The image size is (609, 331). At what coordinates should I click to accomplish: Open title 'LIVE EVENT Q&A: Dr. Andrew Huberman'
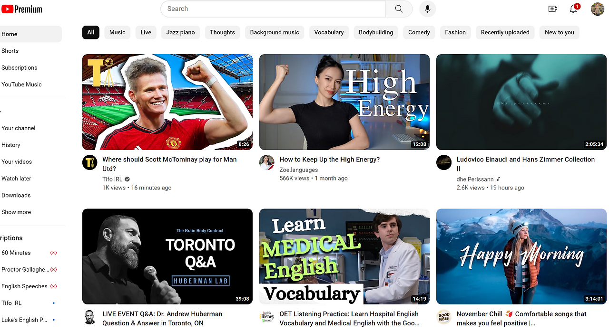pyautogui.click(x=162, y=318)
